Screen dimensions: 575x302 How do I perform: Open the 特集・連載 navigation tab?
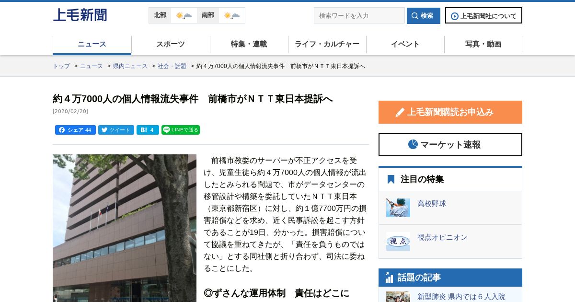(x=249, y=44)
